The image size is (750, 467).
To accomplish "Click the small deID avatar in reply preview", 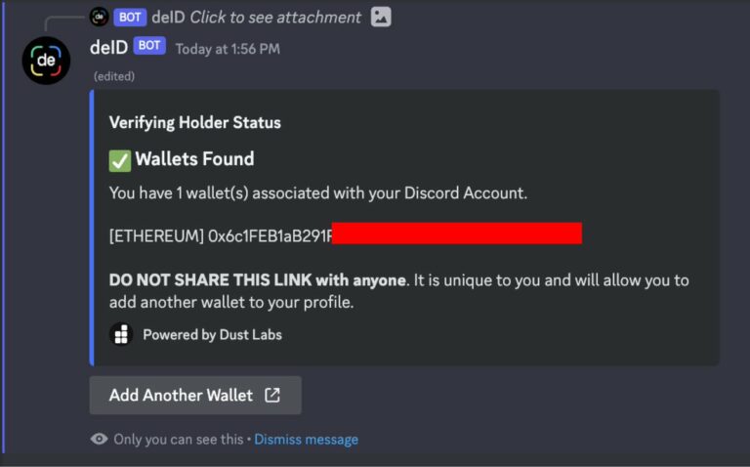I will (x=99, y=18).
